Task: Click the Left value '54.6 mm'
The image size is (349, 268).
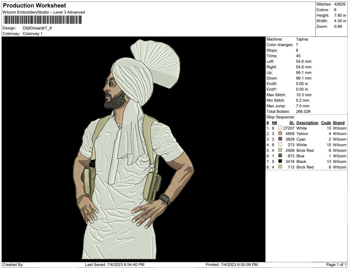Action: 304,62
